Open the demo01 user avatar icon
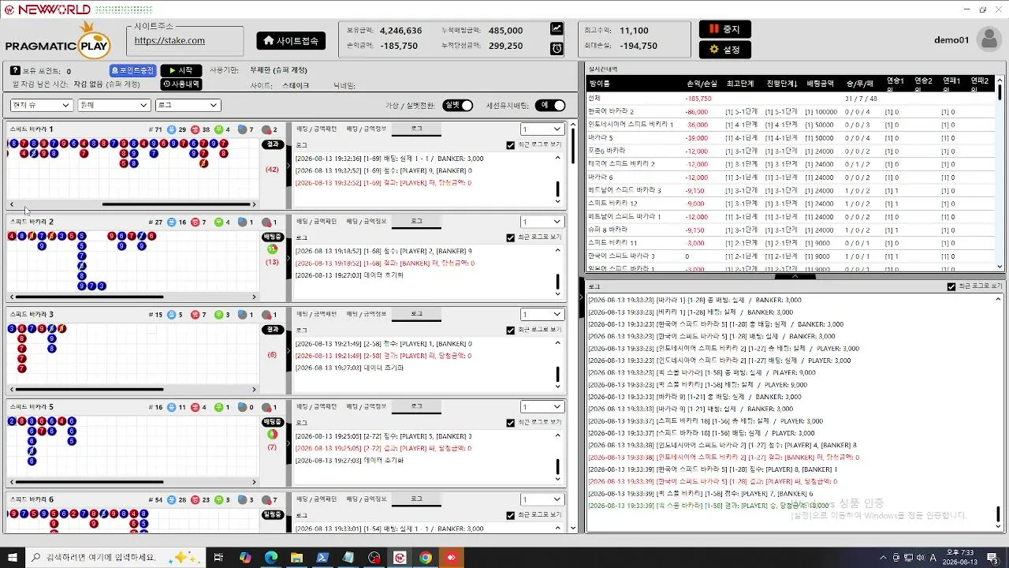The image size is (1009, 568). (989, 39)
